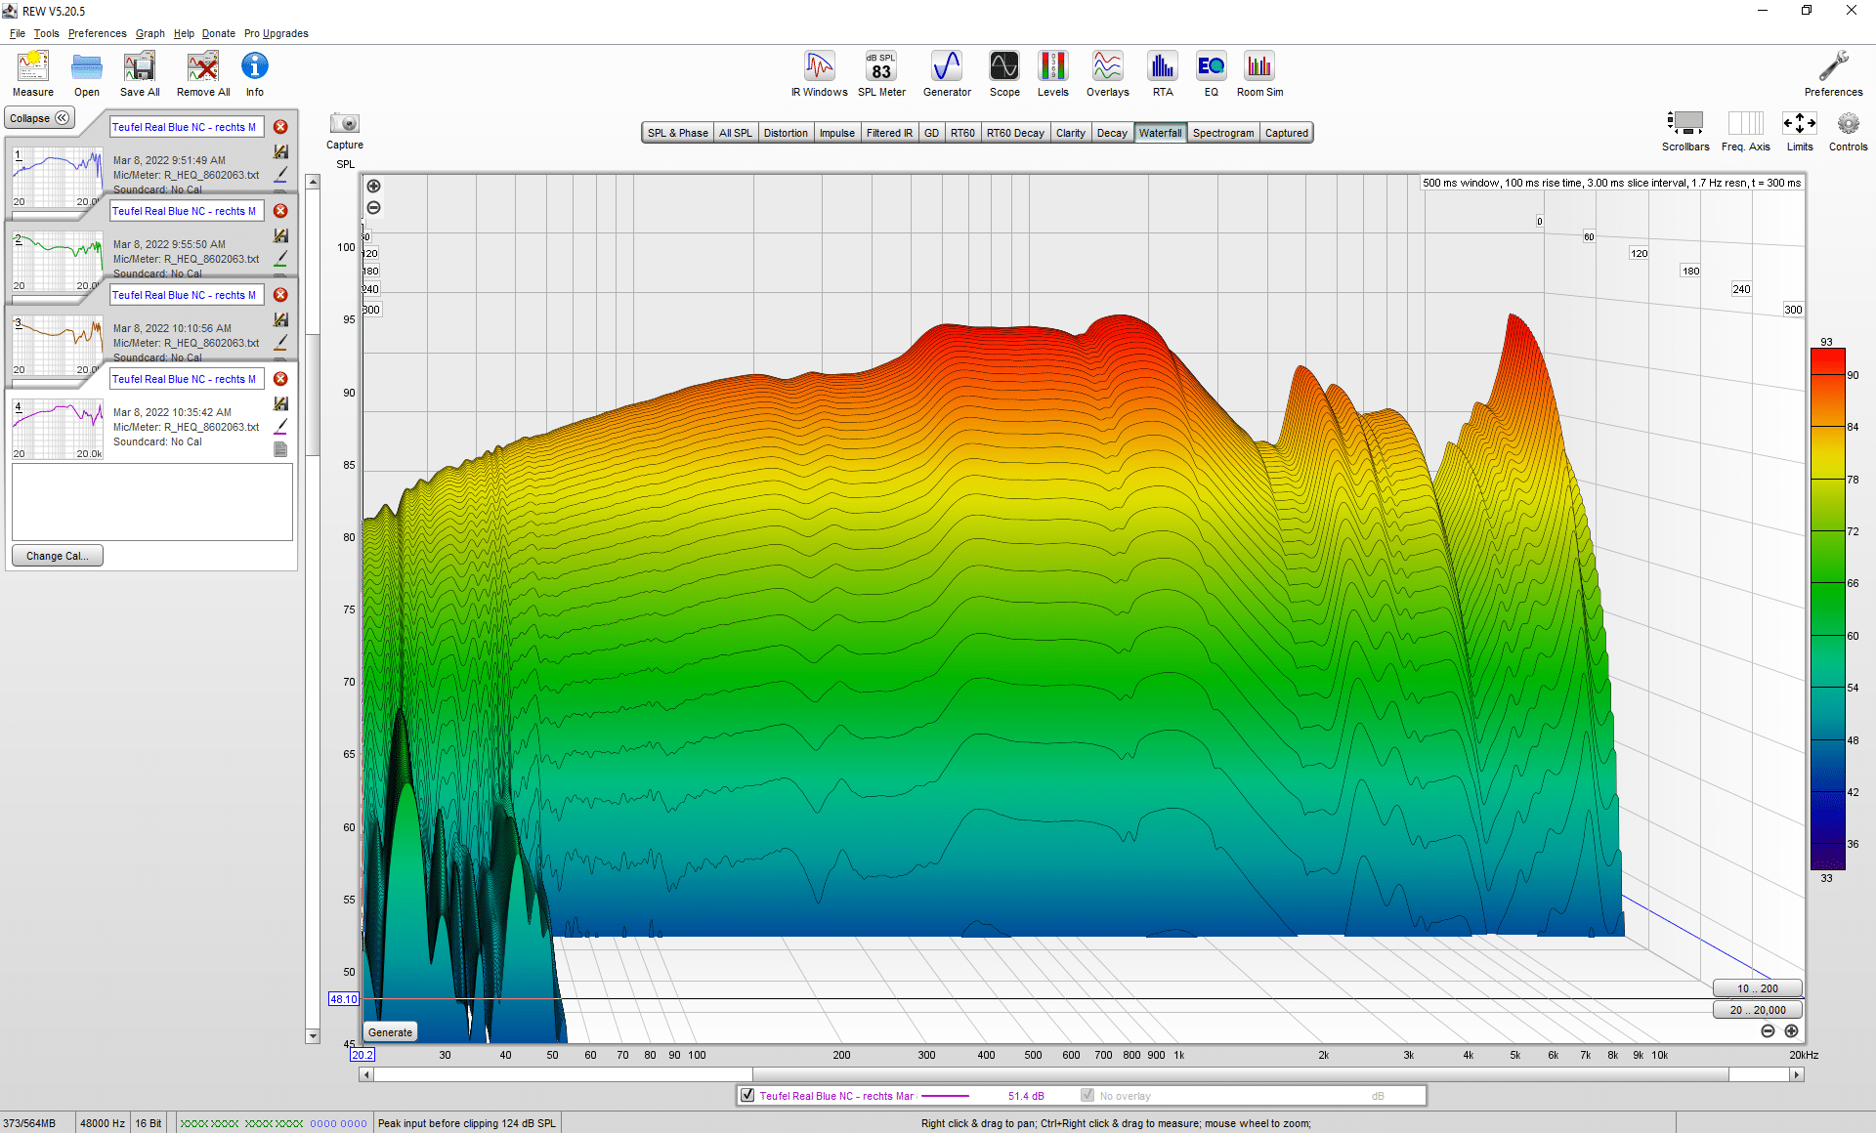1876x1133 pixels.
Task: Switch to the Spectrogram tab
Action: coord(1223,133)
